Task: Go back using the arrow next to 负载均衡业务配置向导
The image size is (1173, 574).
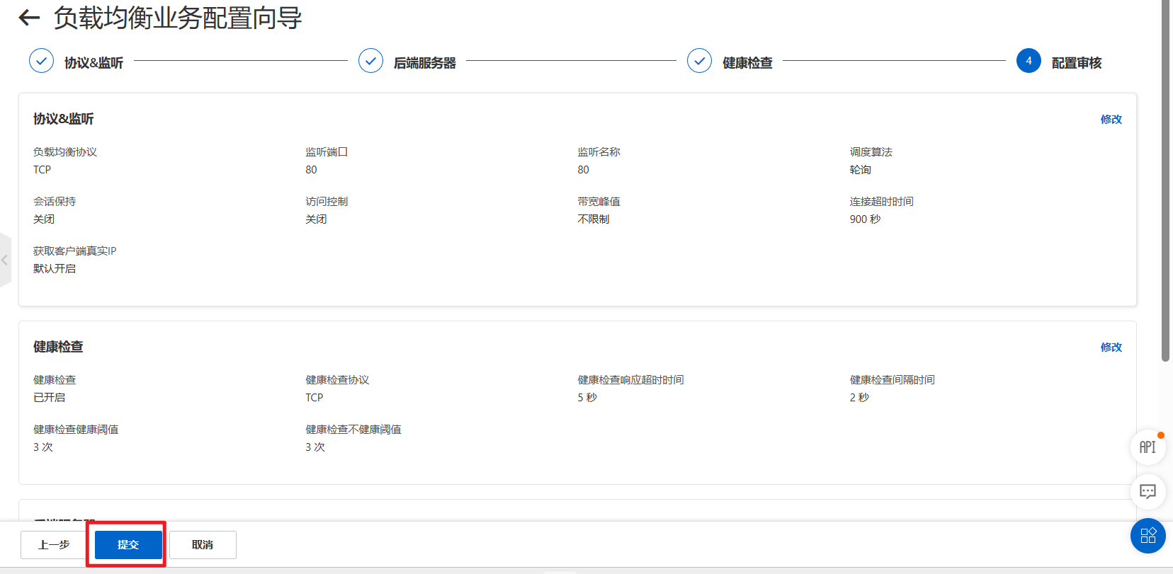Action: 29,18
